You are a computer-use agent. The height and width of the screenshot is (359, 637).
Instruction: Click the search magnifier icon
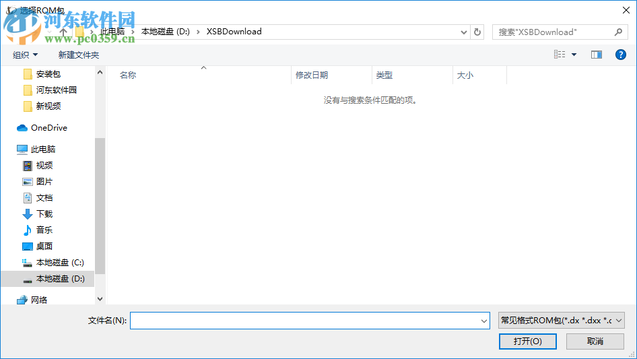pos(618,32)
